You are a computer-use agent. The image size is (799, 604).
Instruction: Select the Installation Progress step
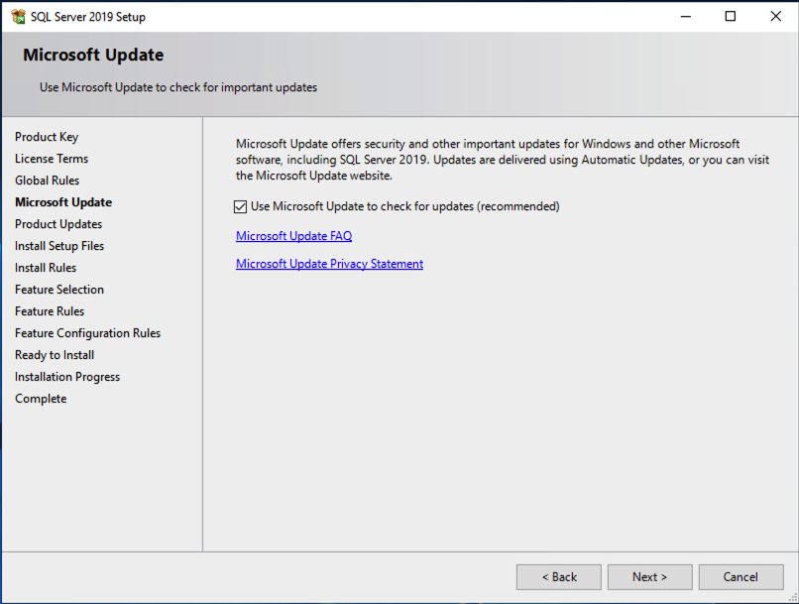66,376
